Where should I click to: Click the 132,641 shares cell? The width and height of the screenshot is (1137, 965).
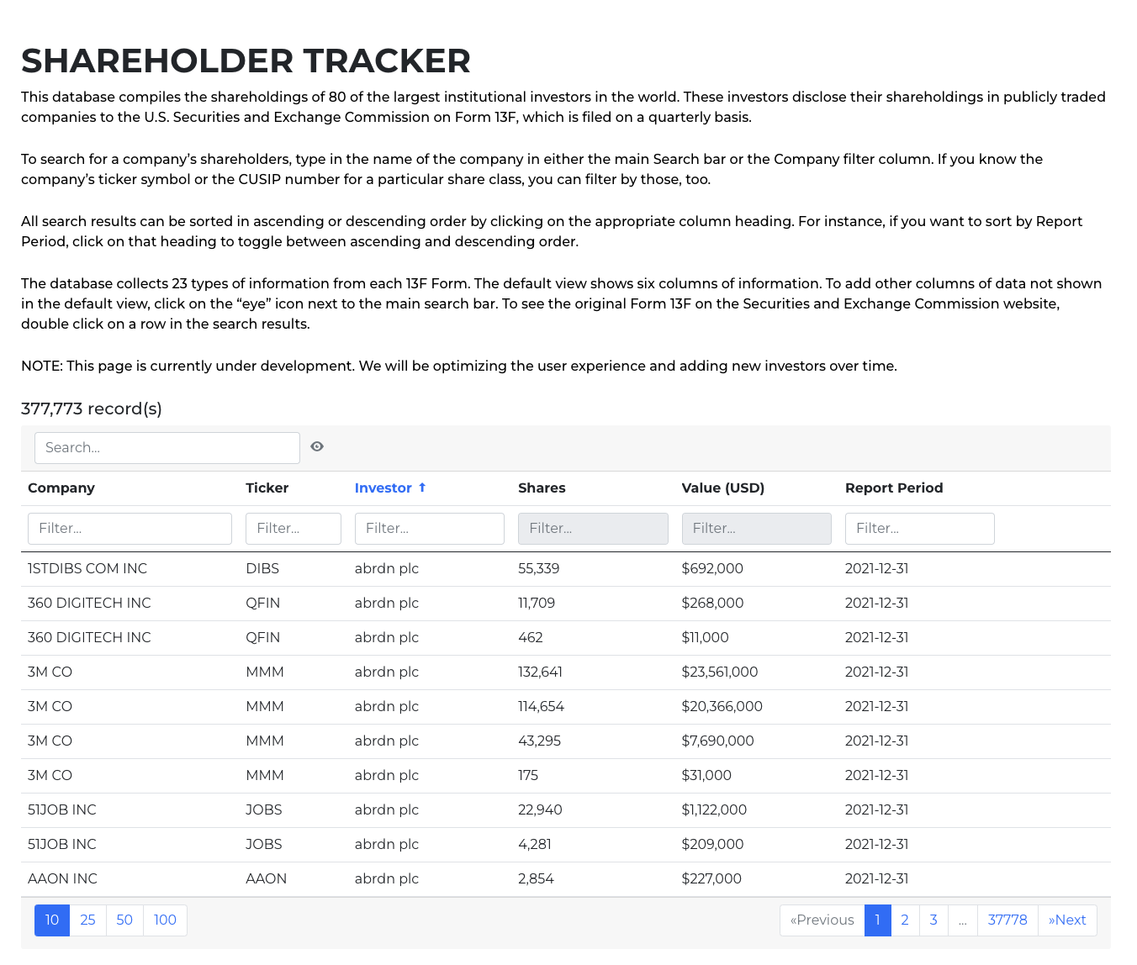tap(541, 672)
